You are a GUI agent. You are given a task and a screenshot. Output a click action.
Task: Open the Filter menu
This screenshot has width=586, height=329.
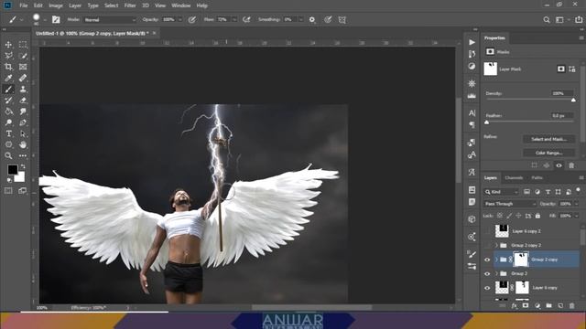[x=130, y=5]
